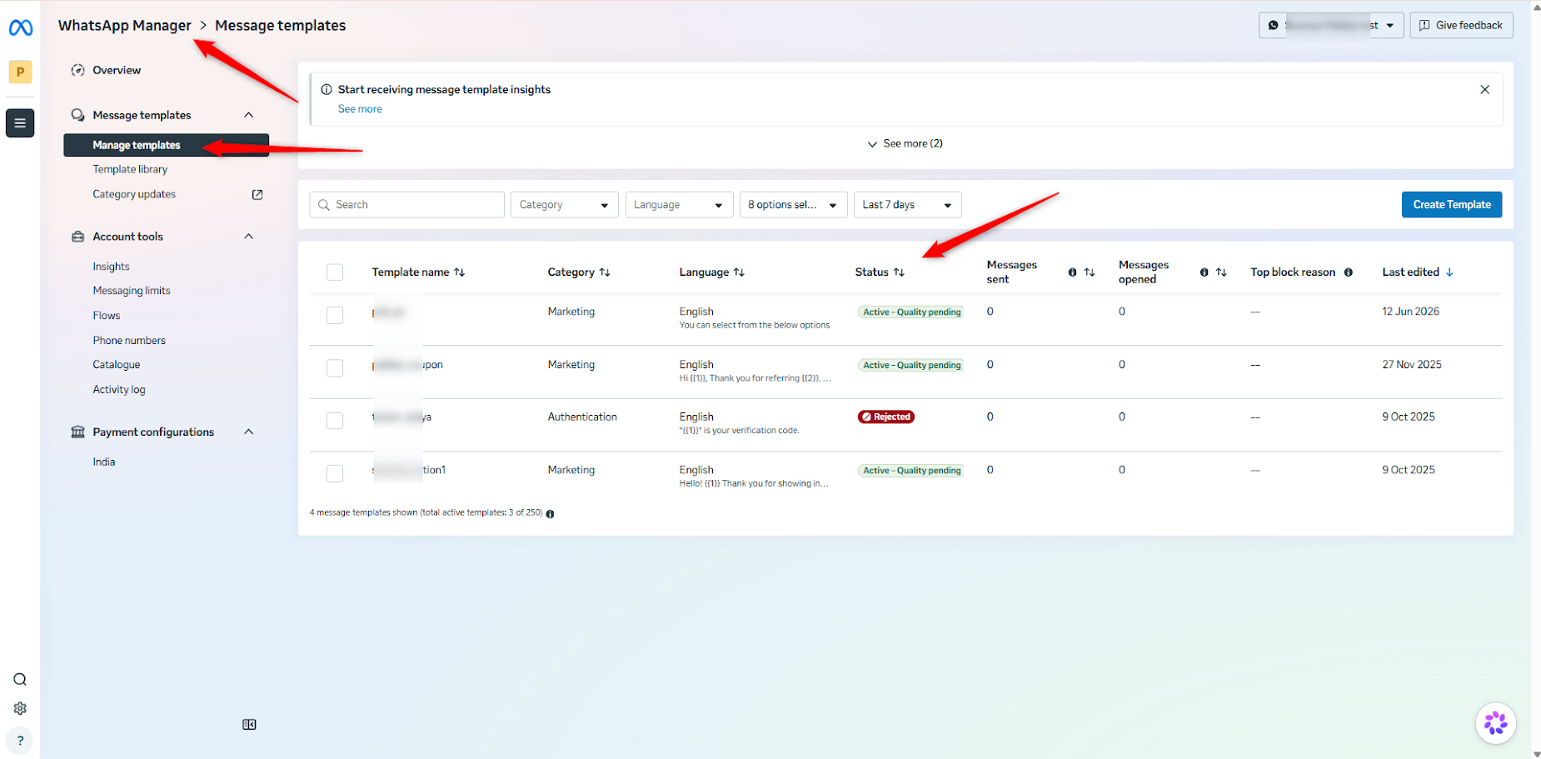
Task: Click the collapse sidebar panel icon
Action: pos(249,725)
